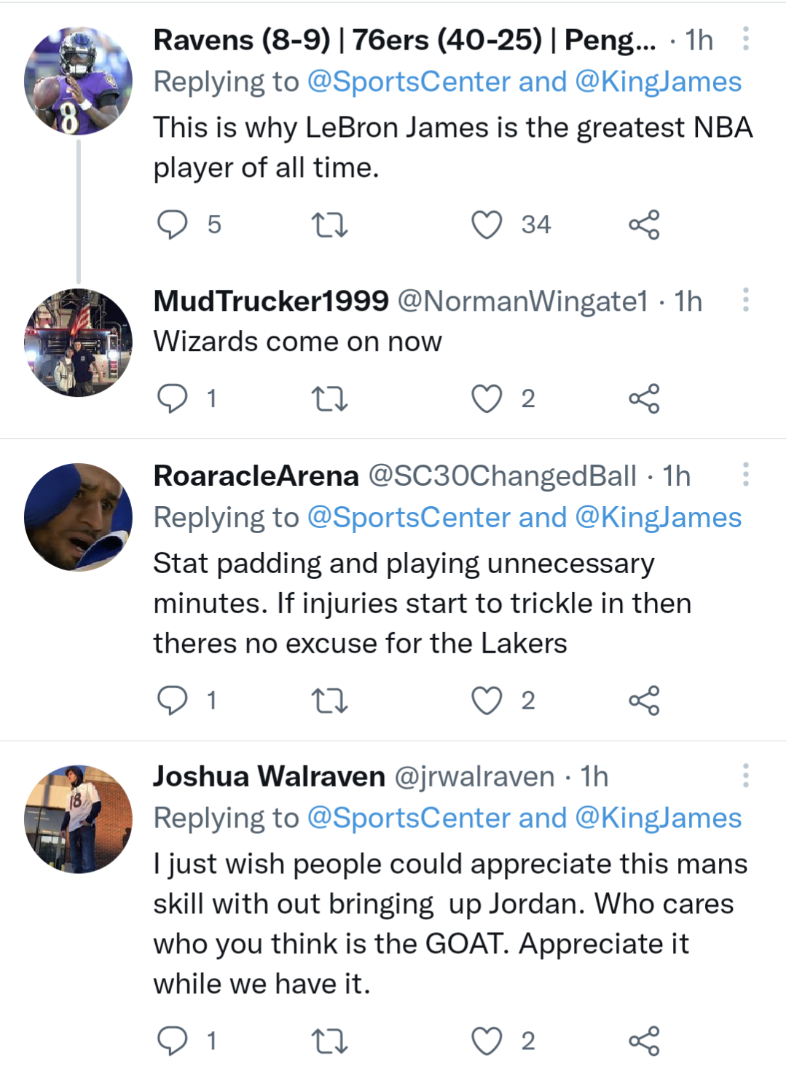Reply to MudTrucker1999's Wizards tweet
The width and height of the screenshot is (786, 1080).
click(x=173, y=398)
